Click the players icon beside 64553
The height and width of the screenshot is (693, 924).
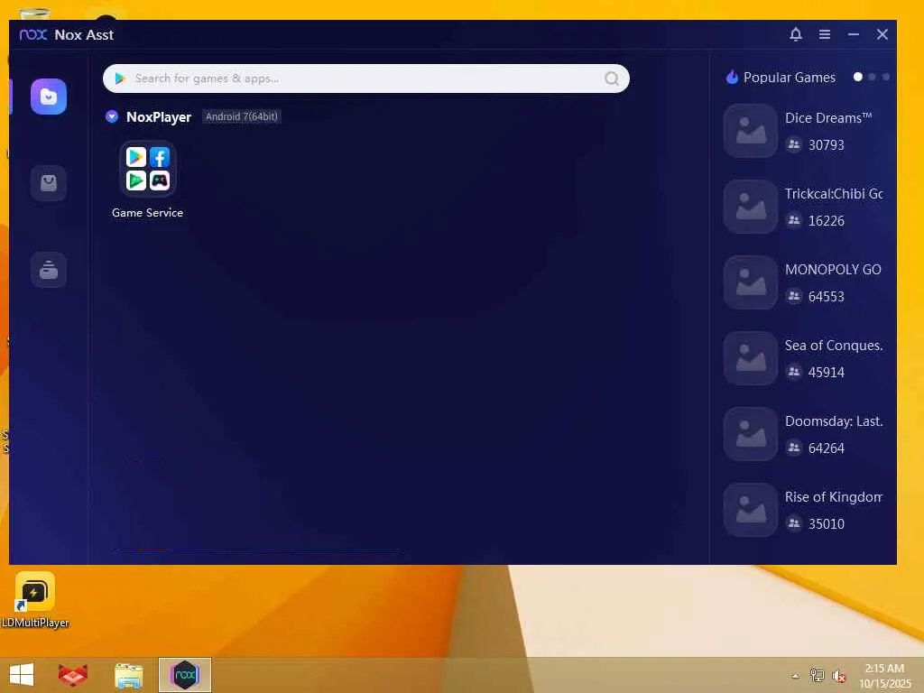coord(794,296)
